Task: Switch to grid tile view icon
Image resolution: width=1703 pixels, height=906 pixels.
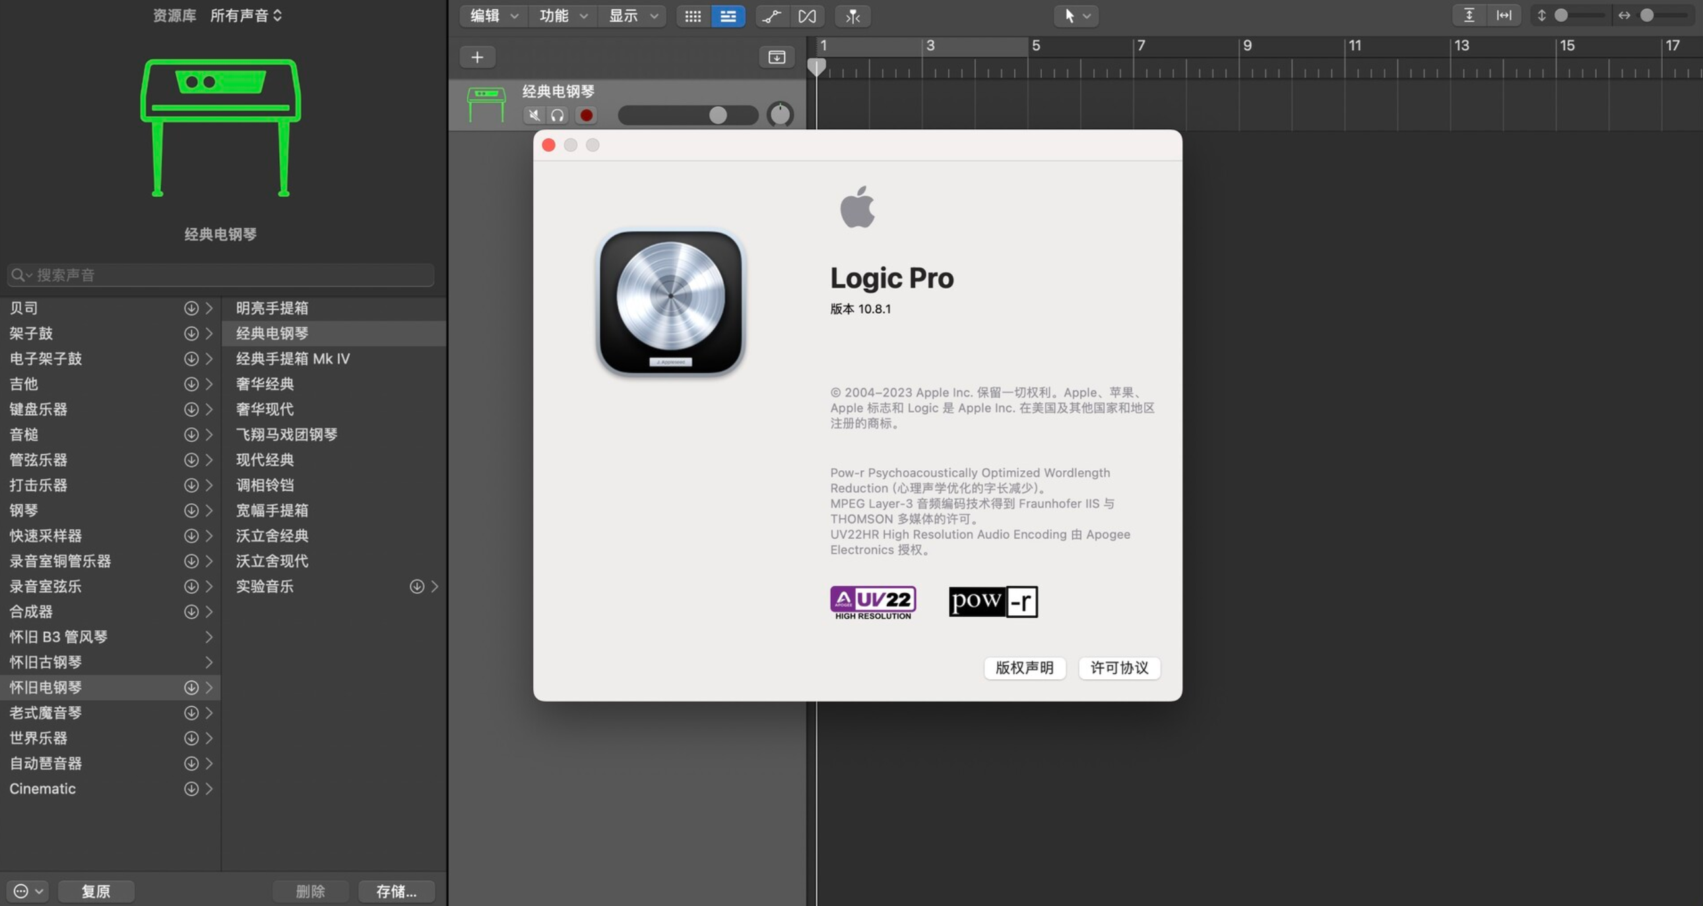Action: pyautogui.click(x=693, y=16)
